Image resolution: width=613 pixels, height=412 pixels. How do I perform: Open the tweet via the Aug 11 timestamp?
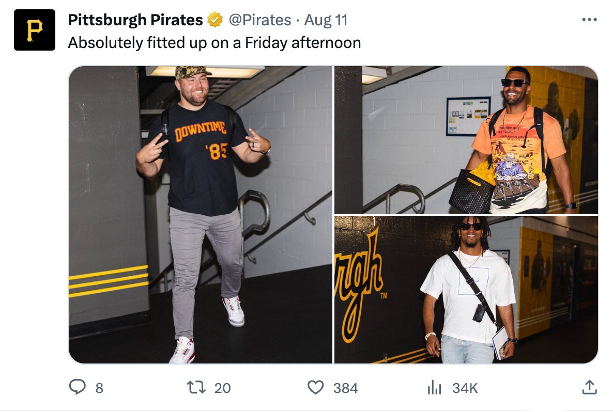(x=326, y=20)
